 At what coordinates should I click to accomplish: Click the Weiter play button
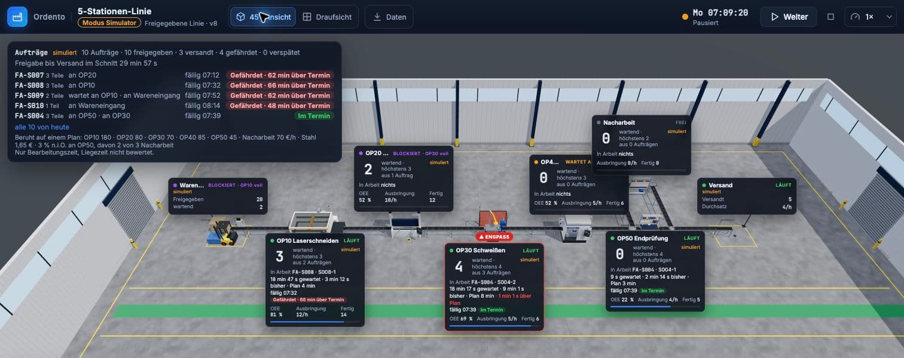coord(789,17)
